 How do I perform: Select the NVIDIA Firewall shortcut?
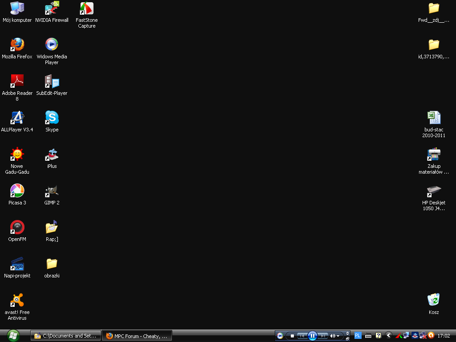point(52,12)
